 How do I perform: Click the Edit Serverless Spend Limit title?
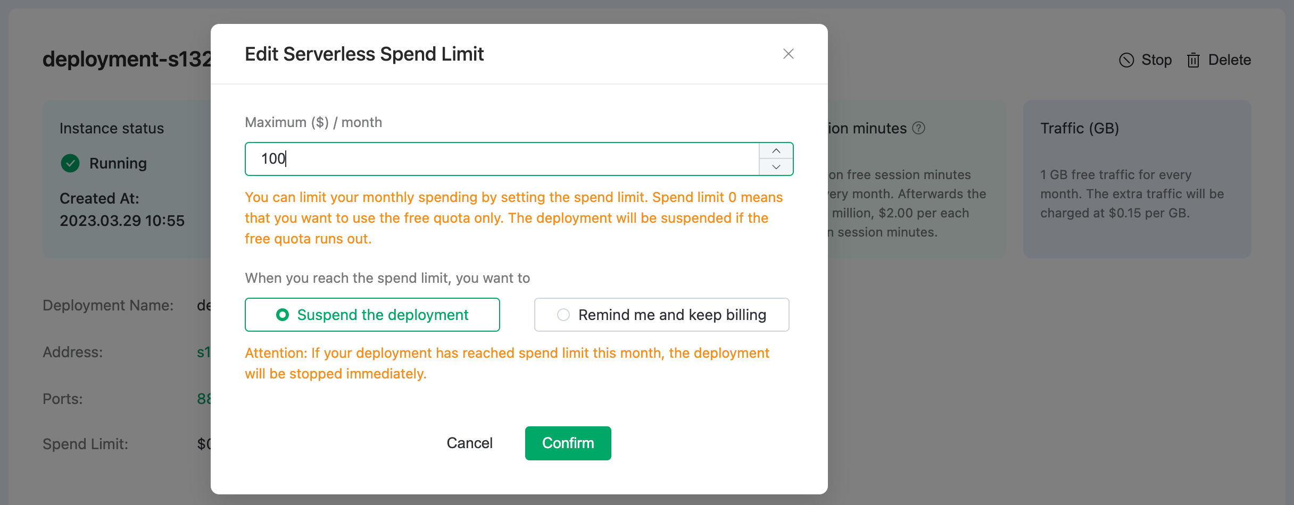[x=364, y=54]
